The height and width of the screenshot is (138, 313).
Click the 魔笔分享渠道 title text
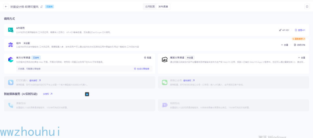coord(177,58)
